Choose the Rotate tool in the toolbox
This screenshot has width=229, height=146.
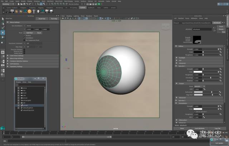pyautogui.click(x=3, y=37)
